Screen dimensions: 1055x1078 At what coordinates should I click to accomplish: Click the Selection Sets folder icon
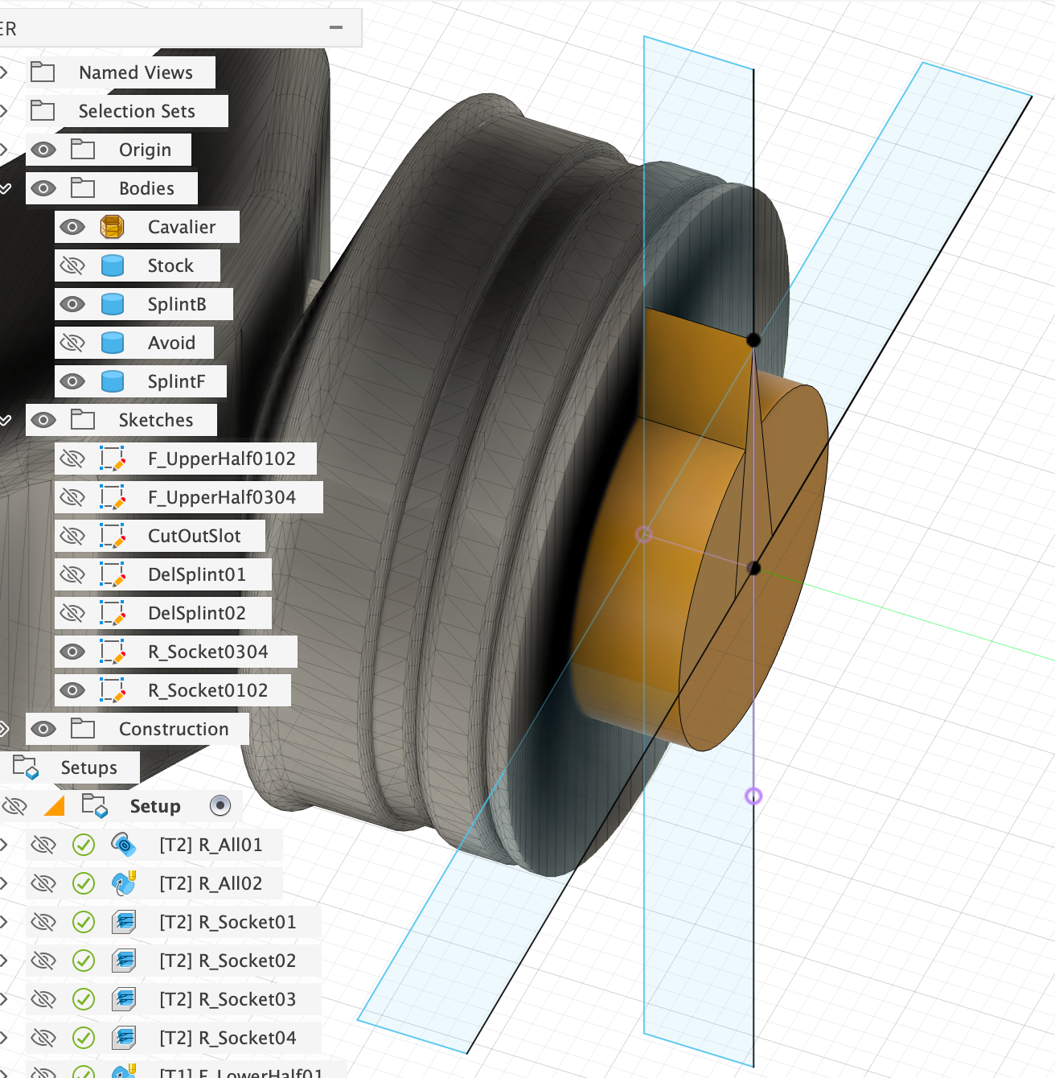pyautogui.click(x=43, y=111)
